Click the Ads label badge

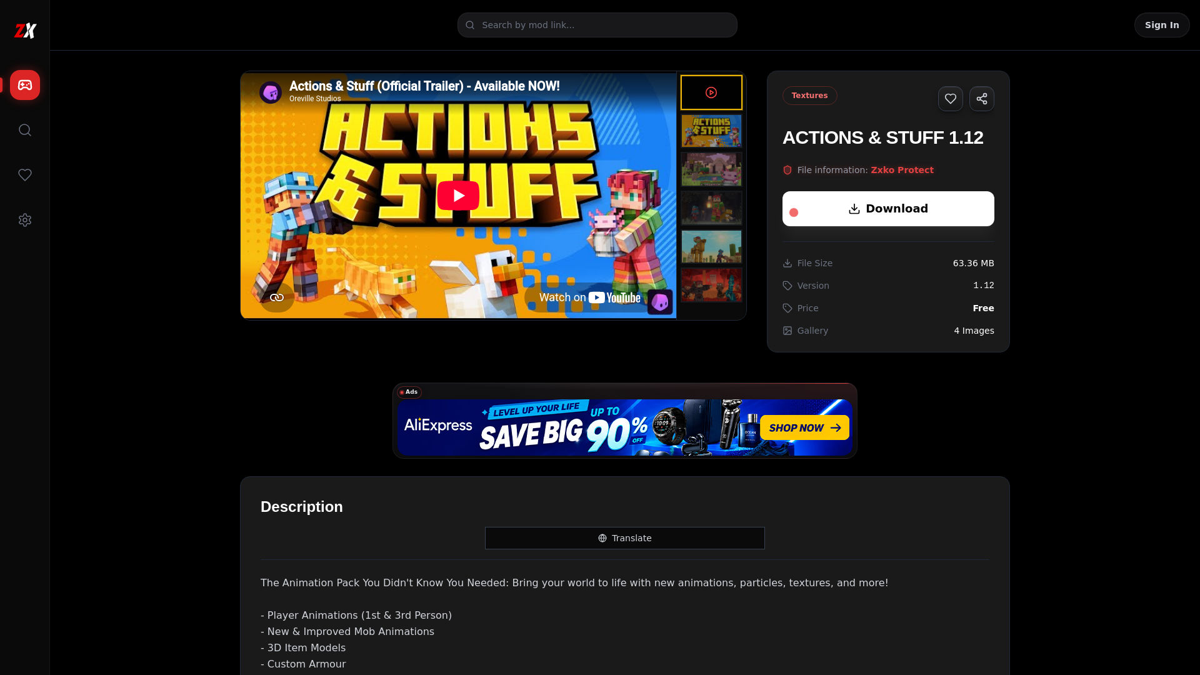pyautogui.click(x=409, y=392)
